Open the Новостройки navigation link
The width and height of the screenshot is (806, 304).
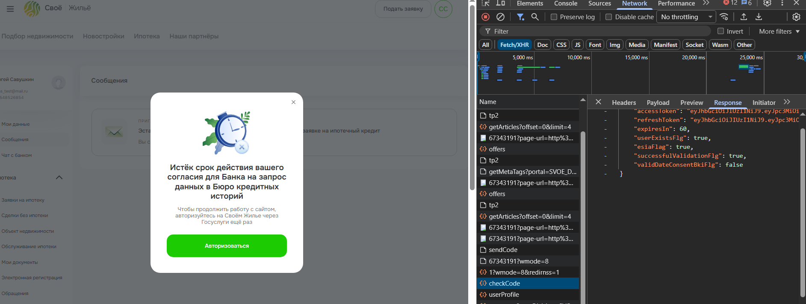click(103, 36)
